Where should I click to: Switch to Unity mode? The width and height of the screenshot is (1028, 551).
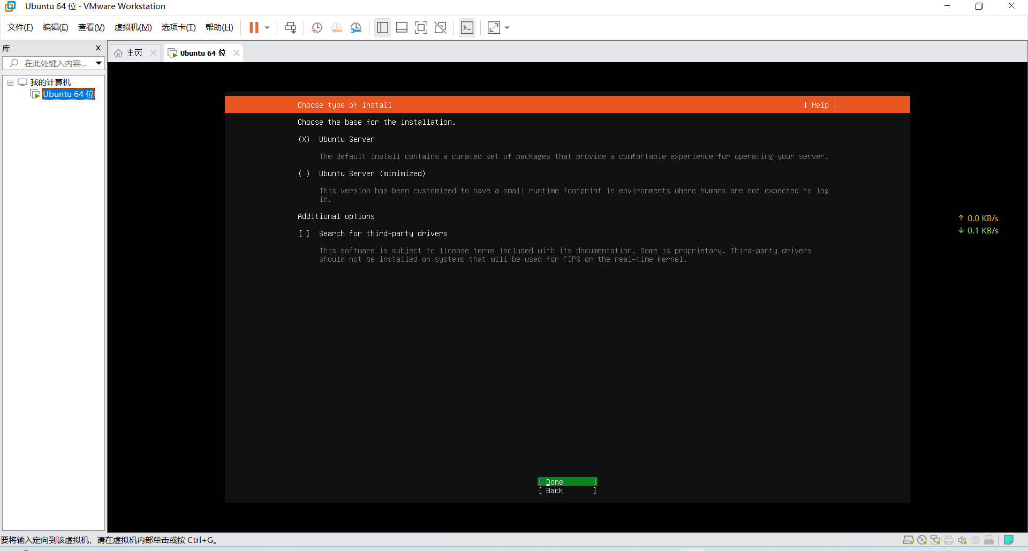441,28
